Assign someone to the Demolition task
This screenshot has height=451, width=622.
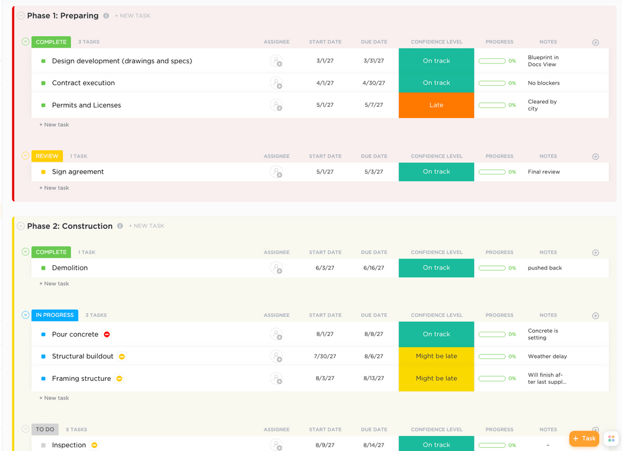[x=276, y=268]
